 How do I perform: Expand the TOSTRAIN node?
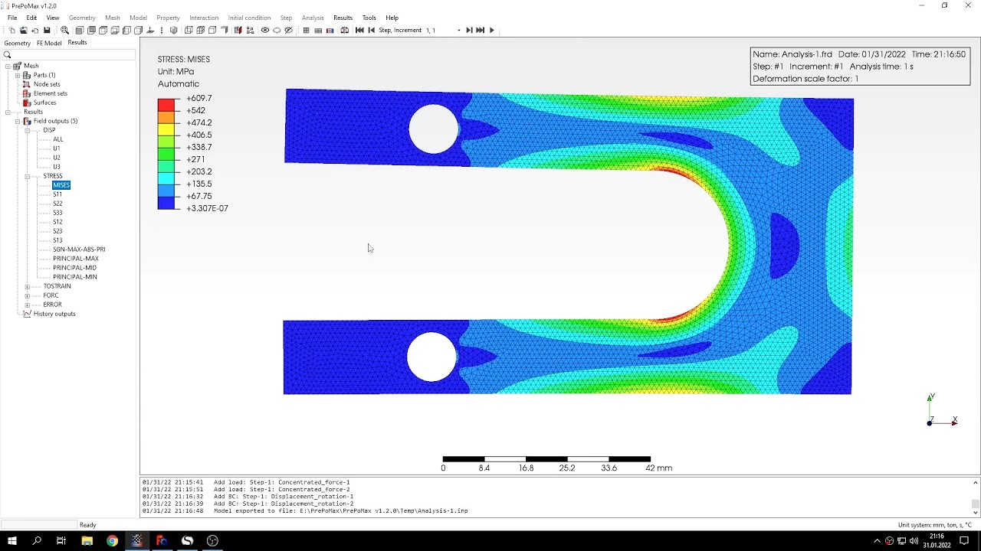28,286
